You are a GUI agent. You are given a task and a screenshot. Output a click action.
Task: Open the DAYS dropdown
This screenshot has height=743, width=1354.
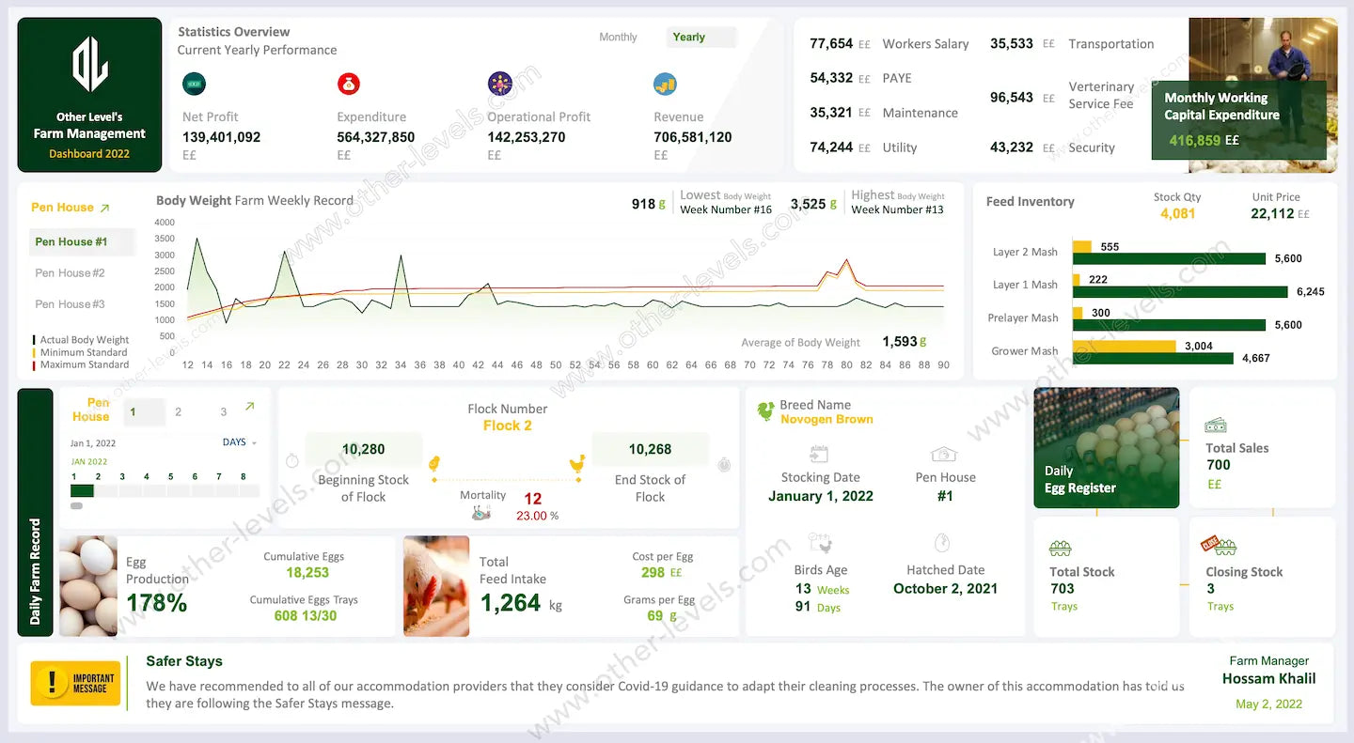pos(239,442)
